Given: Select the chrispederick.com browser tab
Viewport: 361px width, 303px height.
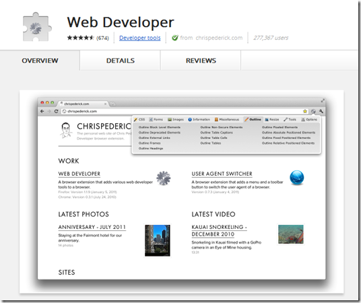Looking at the screenshot, I should point(83,104).
